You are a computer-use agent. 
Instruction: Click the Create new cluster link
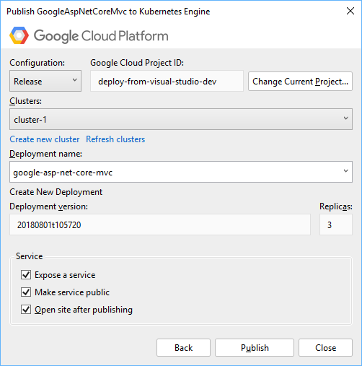coord(45,139)
